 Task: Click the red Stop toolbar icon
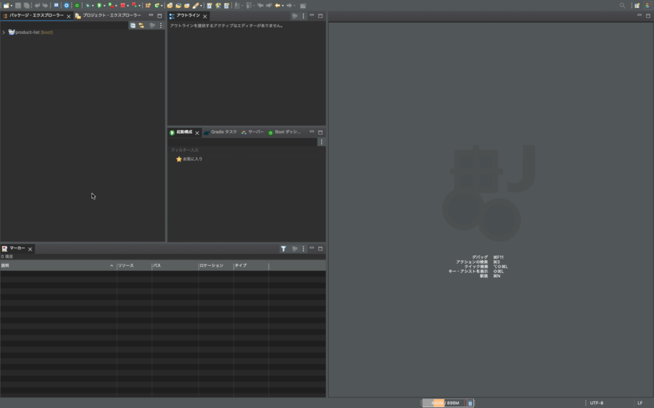[123, 5]
